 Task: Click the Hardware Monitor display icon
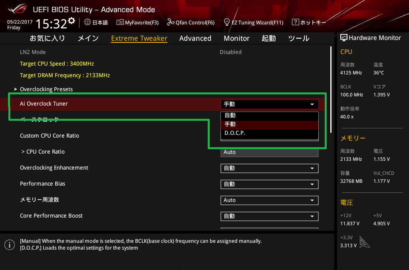click(x=344, y=38)
